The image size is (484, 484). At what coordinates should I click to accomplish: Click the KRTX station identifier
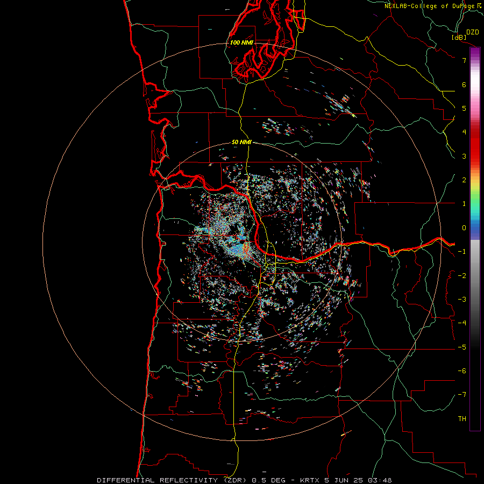point(311,480)
